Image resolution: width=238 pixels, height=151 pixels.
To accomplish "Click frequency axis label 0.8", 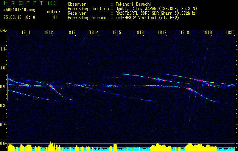I will [3, 106].
